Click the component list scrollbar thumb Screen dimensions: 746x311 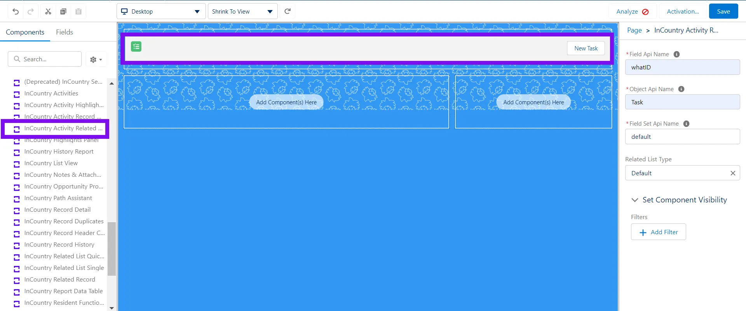(112, 248)
